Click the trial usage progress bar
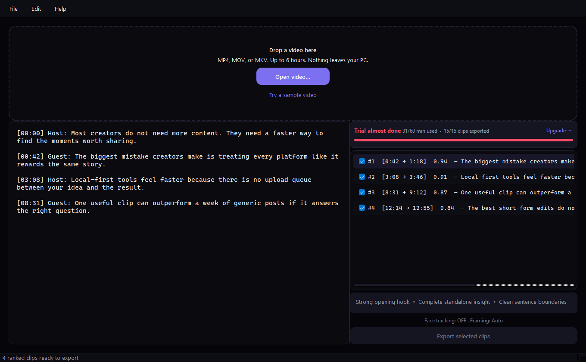The width and height of the screenshot is (586, 362). coord(464,140)
